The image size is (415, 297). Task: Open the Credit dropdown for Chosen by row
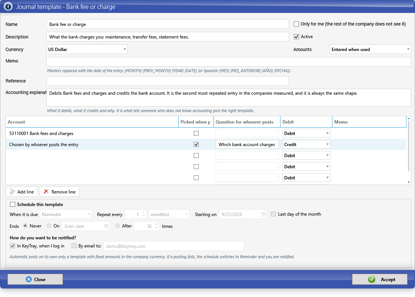click(x=306, y=145)
